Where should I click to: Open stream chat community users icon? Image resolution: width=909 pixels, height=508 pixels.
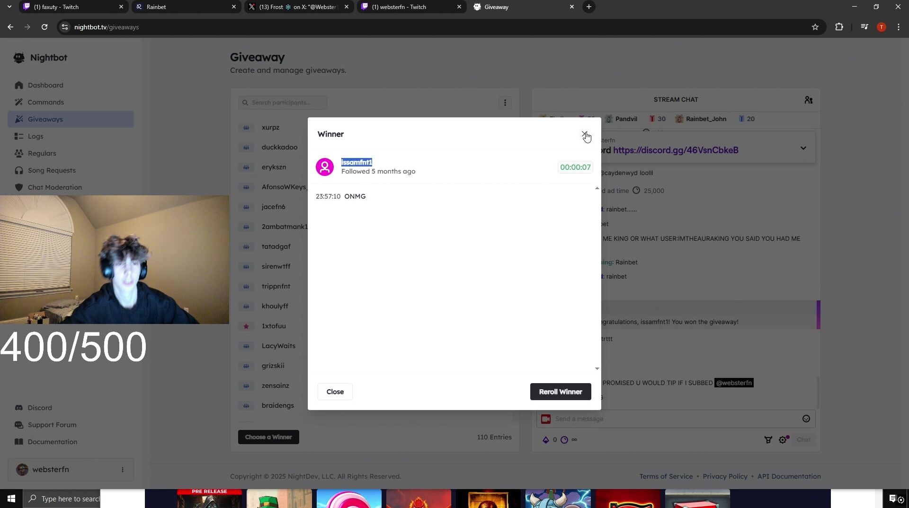pyautogui.click(x=809, y=100)
